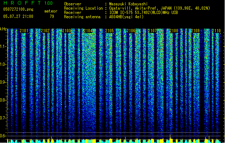Click the 2105 time marker
This screenshot has height=143, width=225.
109,31
